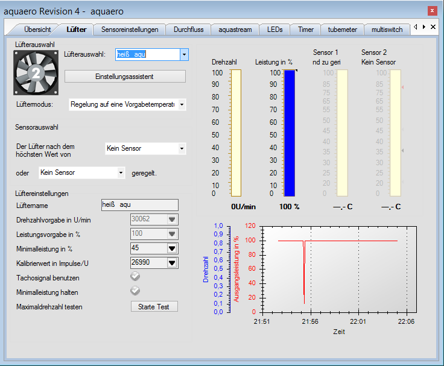Screen dimensions: 444x366
Task: Click red marker on Sensor 2 gauge
Action: click(x=404, y=87)
